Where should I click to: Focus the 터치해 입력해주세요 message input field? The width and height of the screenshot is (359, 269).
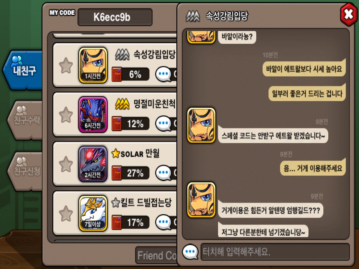click(275, 252)
